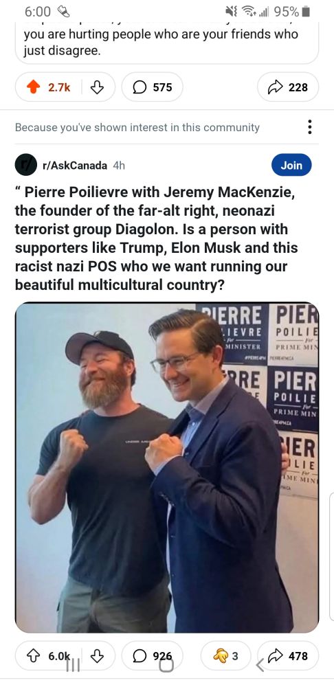Share the AskCanada post with 478 shares
Screen dimensions: 334x687
tap(287, 656)
